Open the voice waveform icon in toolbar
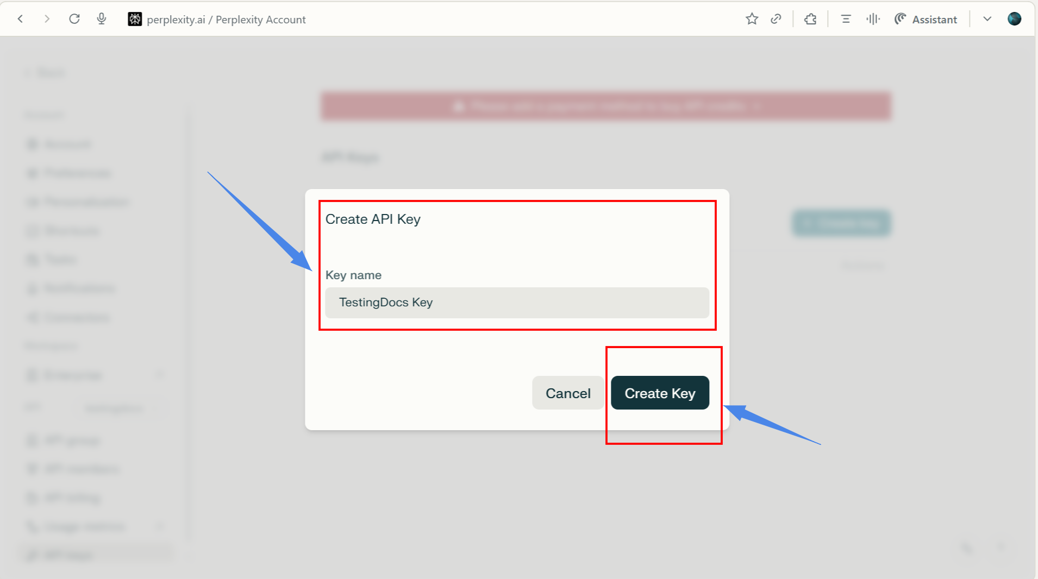1038x579 pixels. [873, 19]
